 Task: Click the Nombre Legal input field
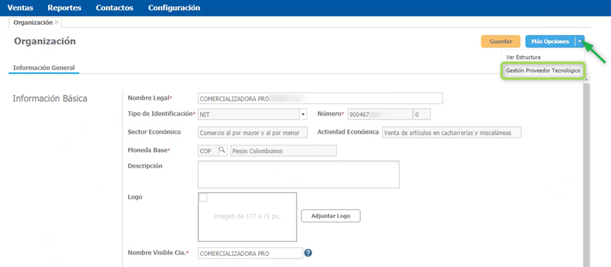point(320,98)
